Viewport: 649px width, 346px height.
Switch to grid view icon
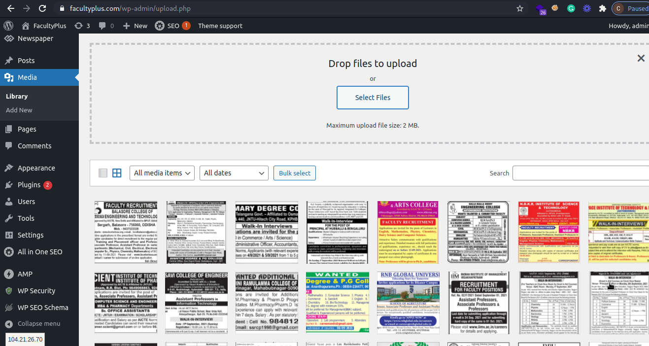[117, 173]
